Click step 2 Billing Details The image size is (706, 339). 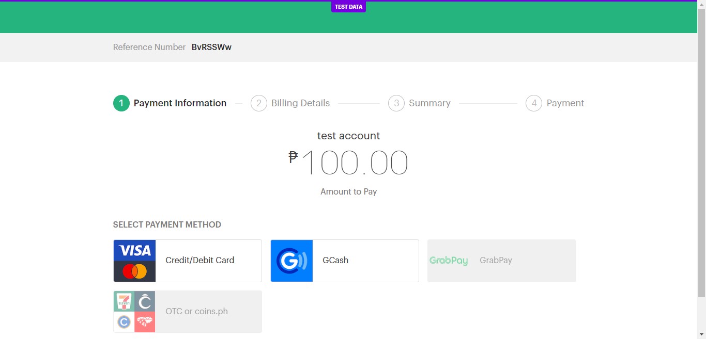(290, 103)
